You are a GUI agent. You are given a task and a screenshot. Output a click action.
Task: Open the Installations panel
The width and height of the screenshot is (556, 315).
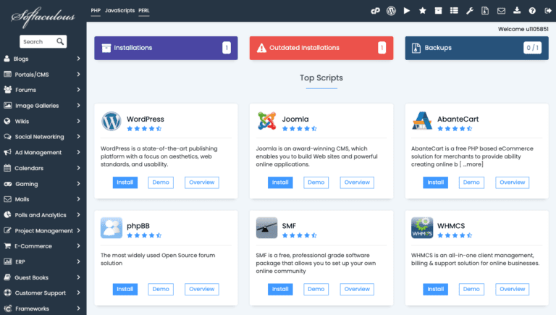coord(166,48)
